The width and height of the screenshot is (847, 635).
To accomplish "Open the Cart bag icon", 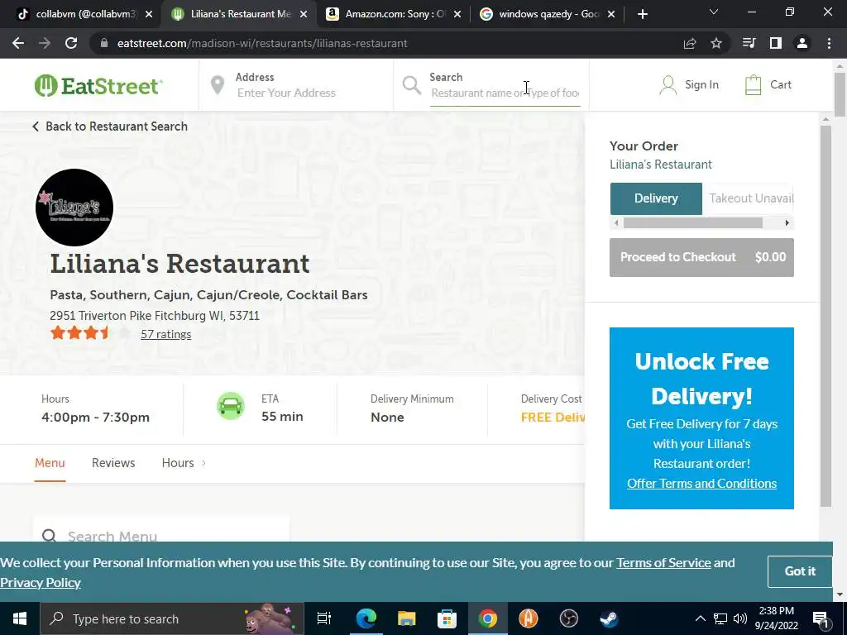I will point(753,85).
